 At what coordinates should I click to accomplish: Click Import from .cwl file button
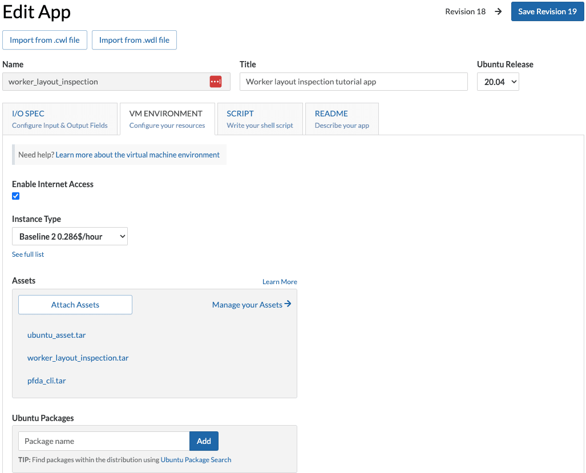click(45, 40)
